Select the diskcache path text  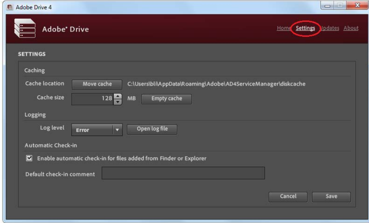(216, 84)
